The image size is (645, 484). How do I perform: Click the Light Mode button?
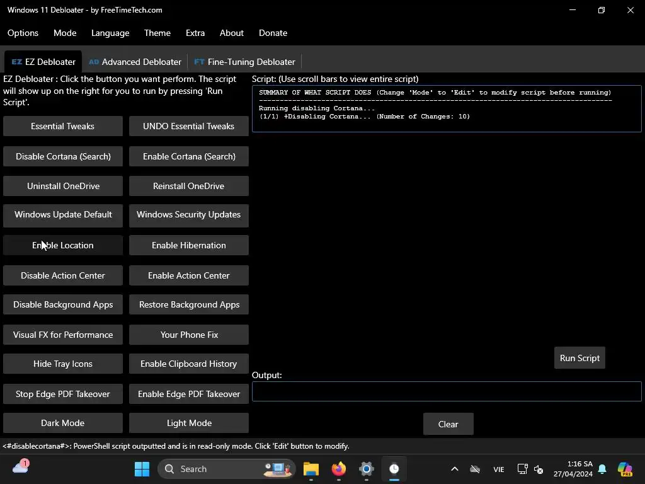point(189,423)
